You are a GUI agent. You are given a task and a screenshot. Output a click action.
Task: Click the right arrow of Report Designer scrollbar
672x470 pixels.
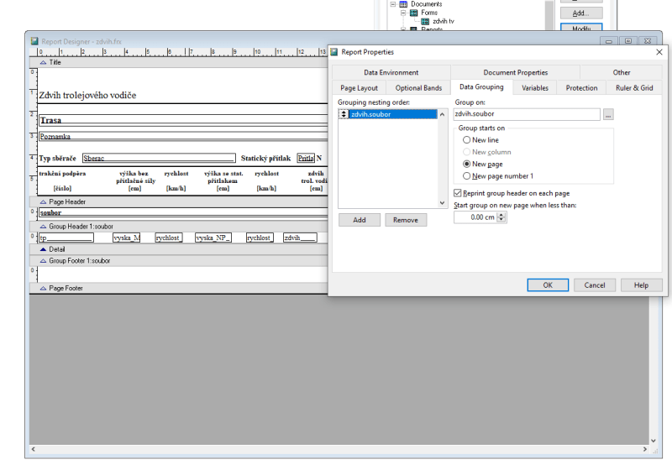[x=644, y=450]
